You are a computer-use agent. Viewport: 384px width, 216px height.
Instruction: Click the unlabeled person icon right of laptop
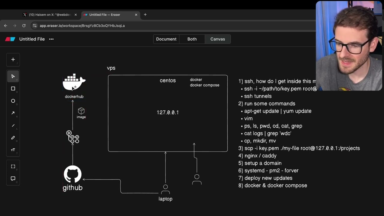[x=197, y=179]
